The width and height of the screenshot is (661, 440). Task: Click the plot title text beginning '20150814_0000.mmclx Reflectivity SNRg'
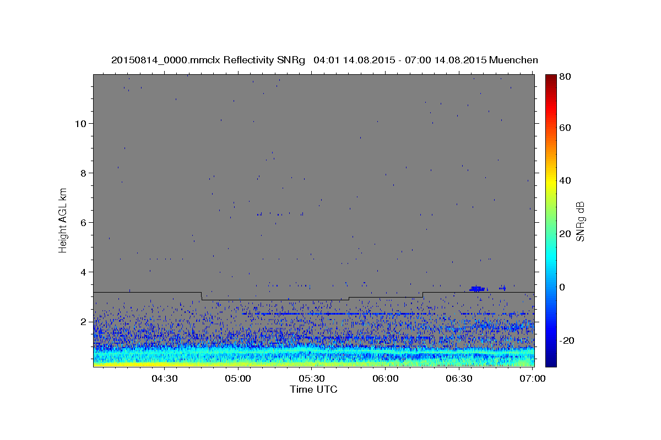324,60
